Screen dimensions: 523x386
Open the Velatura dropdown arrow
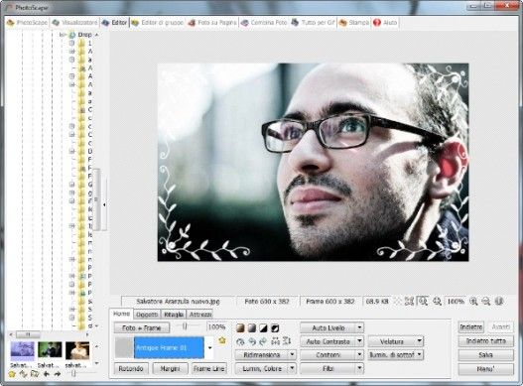(x=420, y=341)
